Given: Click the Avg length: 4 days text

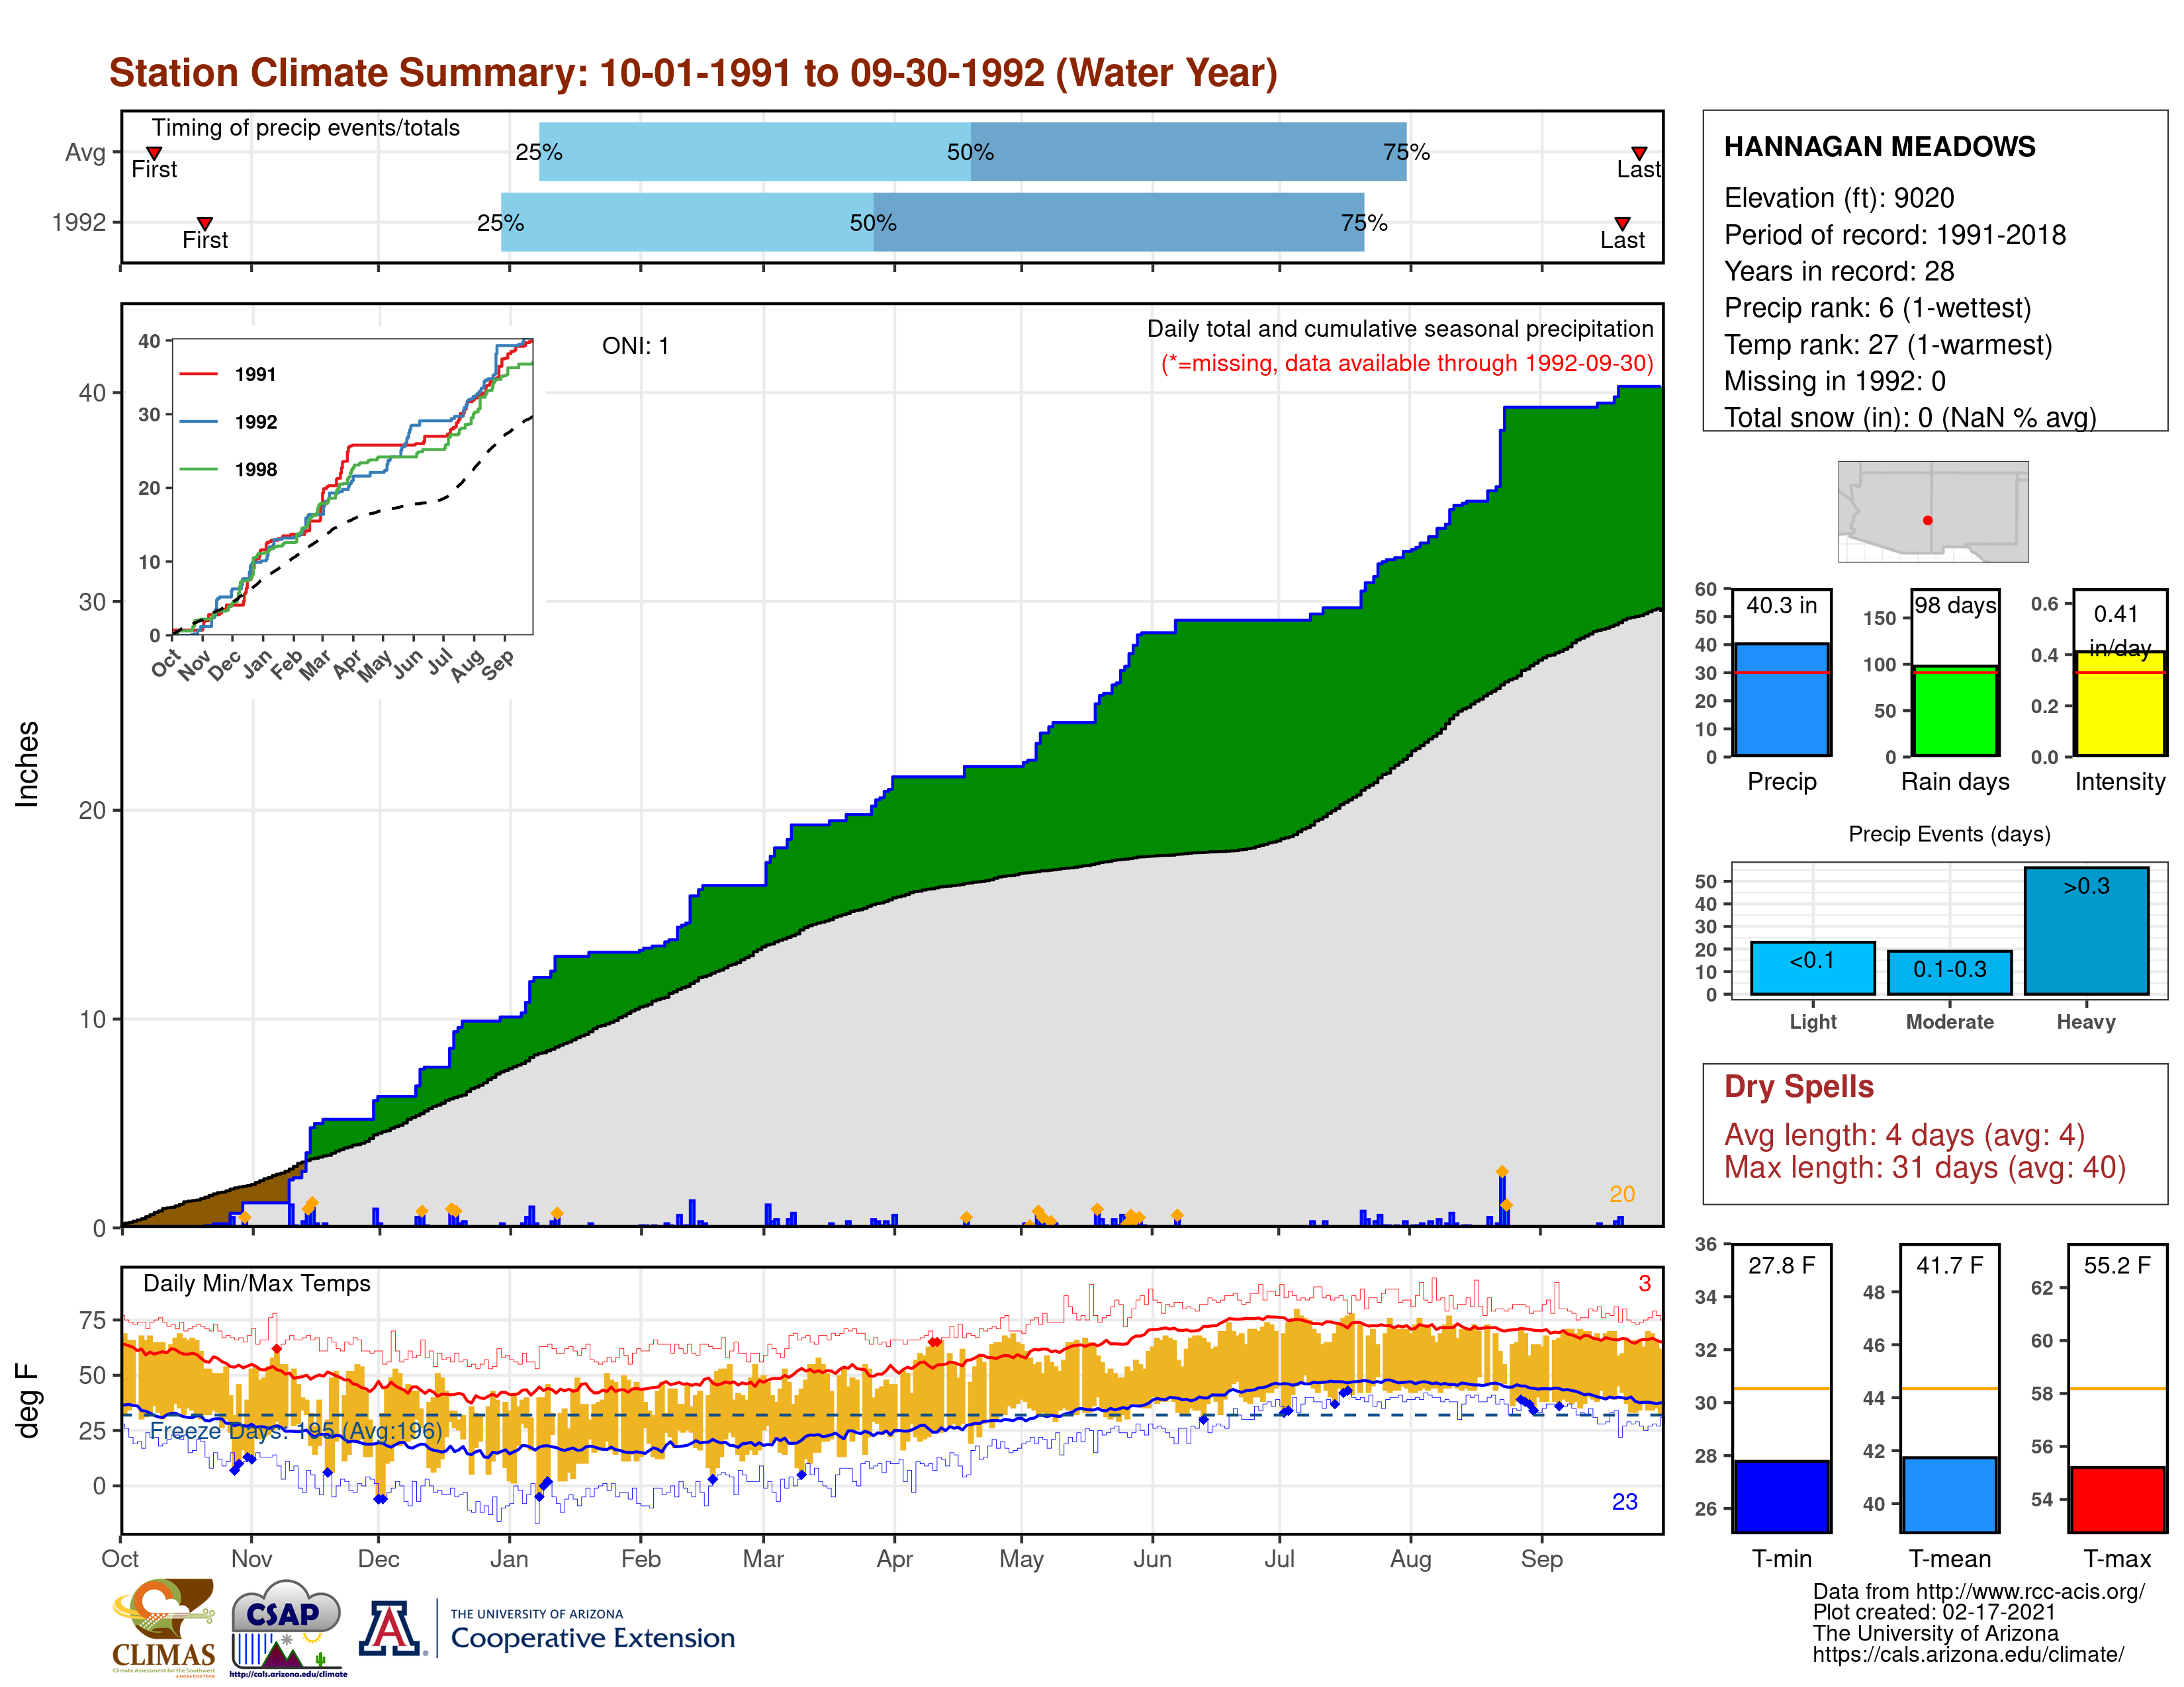Looking at the screenshot, I should click(x=1904, y=1135).
